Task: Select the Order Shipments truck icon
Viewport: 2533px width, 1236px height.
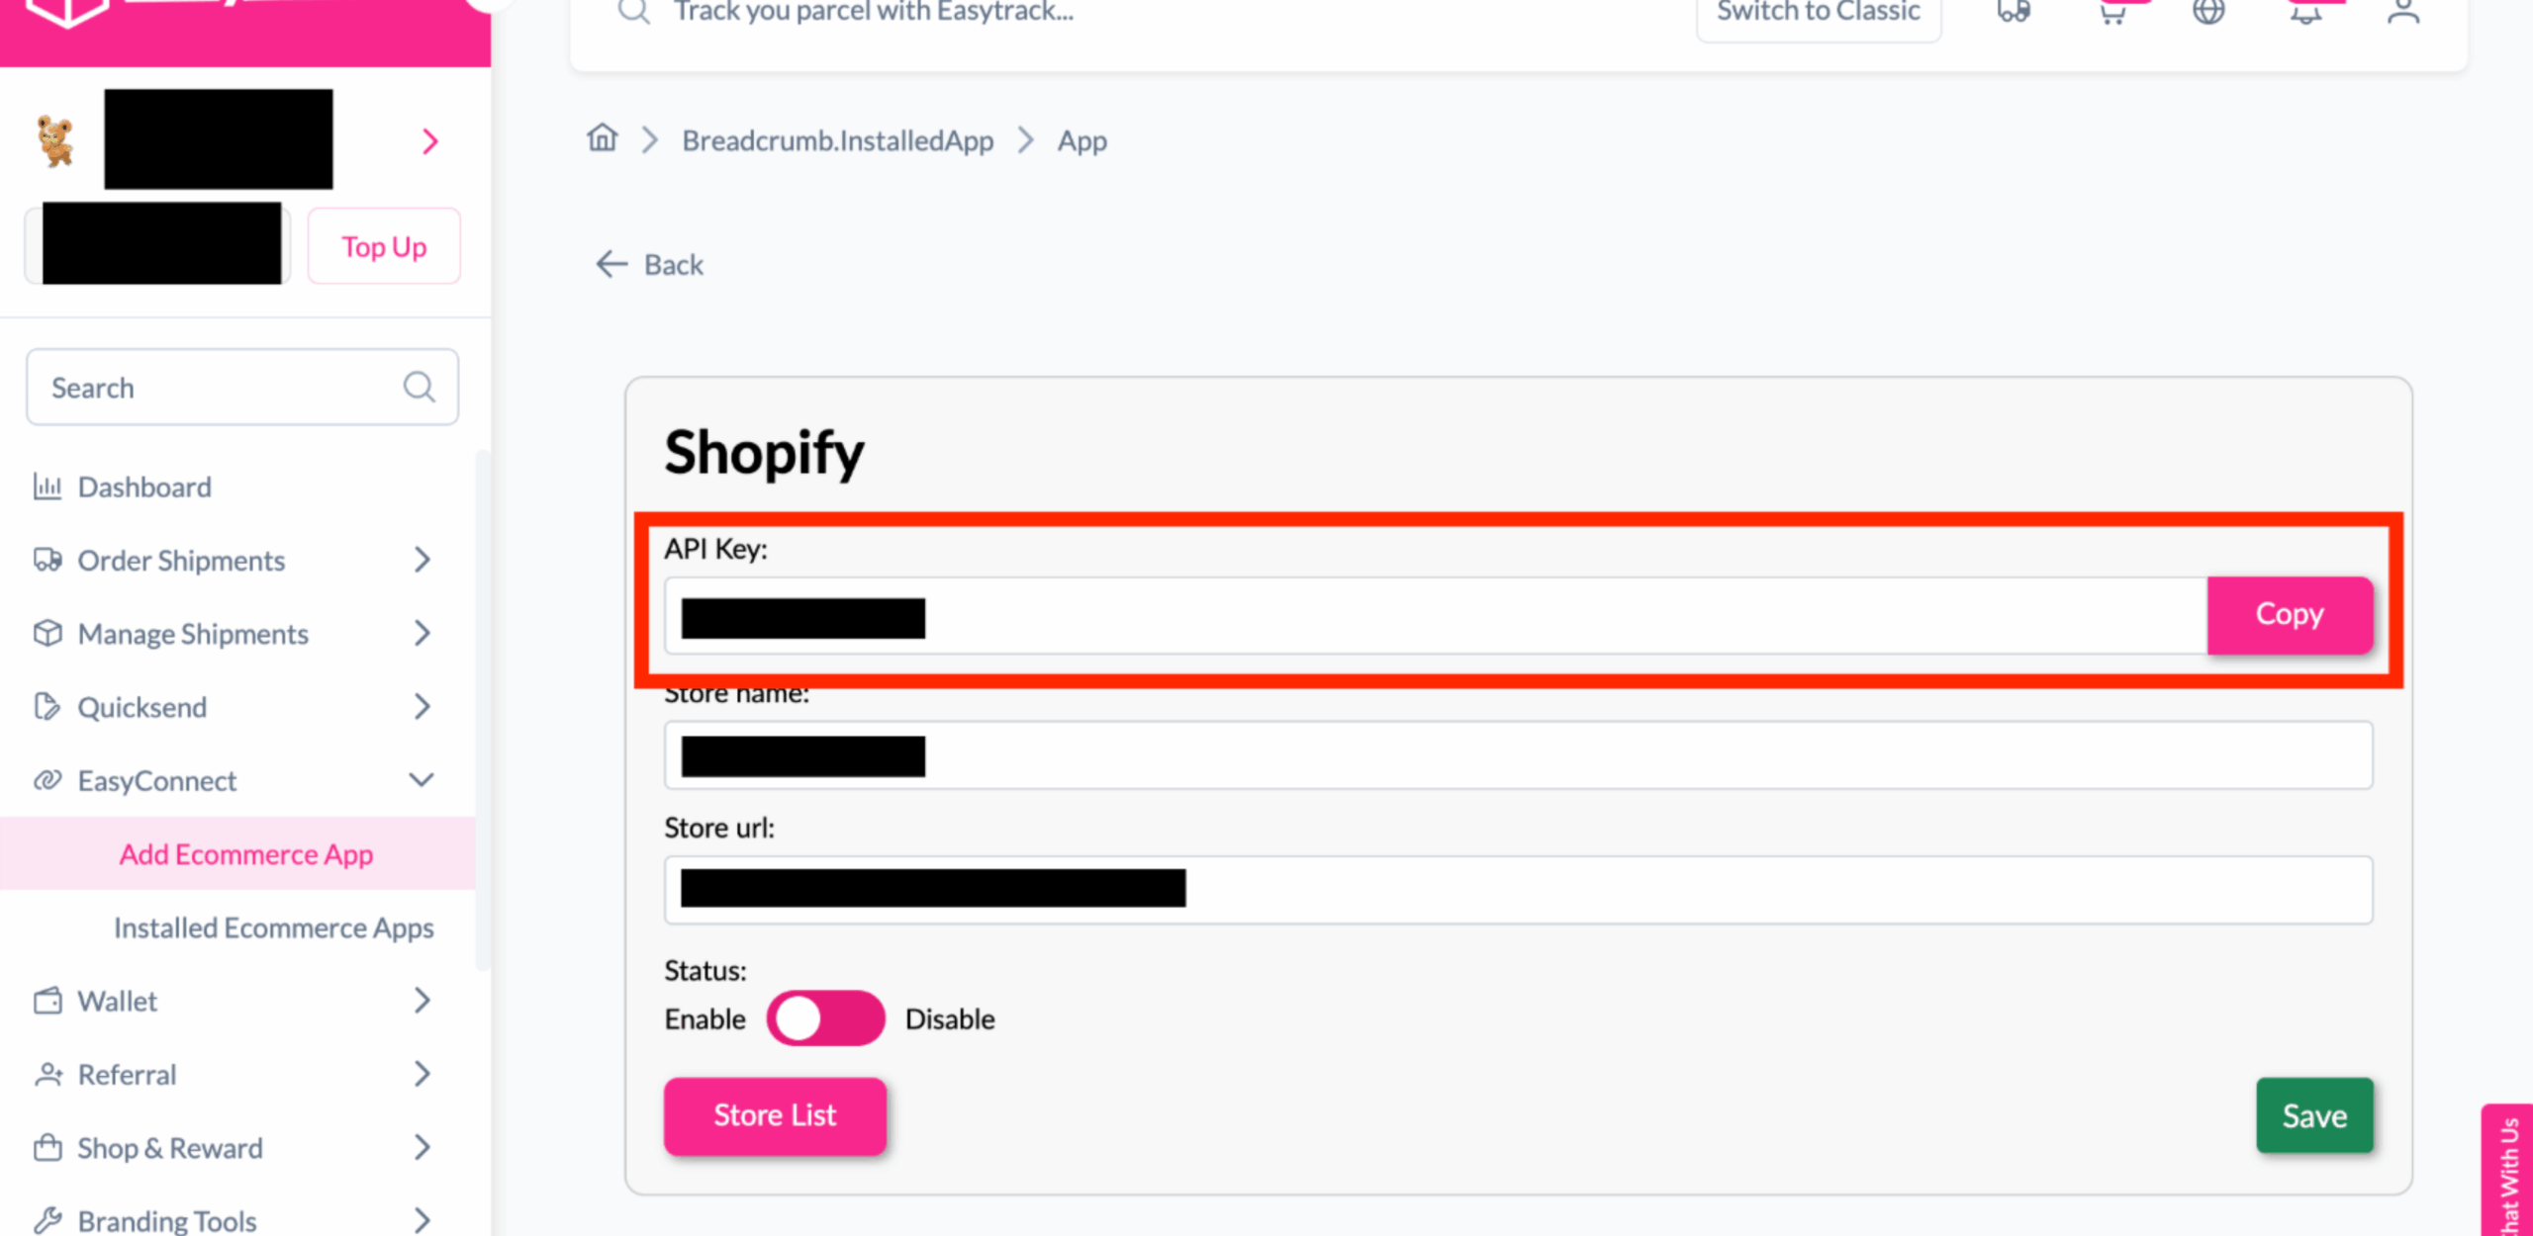Action: coord(47,560)
